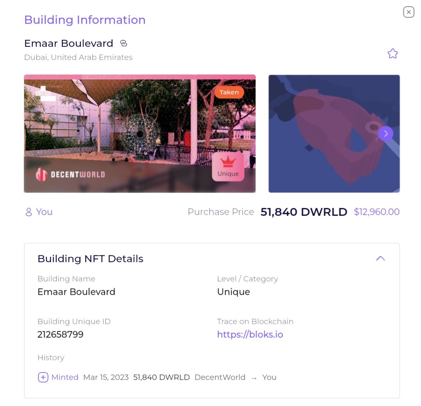Open the https://bloks.io blockchain link
421x406 pixels.
(x=250, y=334)
